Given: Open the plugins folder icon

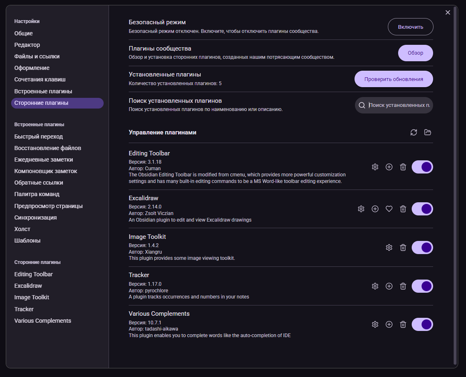Looking at the screenshot, I should pos(428,132).
